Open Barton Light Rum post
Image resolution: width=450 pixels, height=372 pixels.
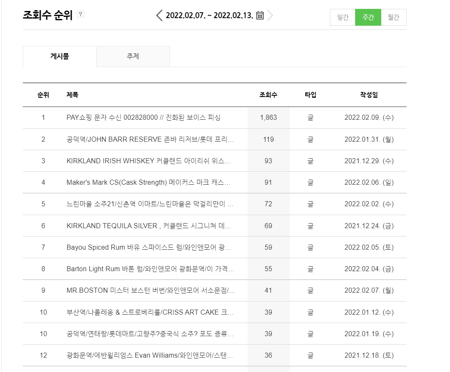pos(151,269)
